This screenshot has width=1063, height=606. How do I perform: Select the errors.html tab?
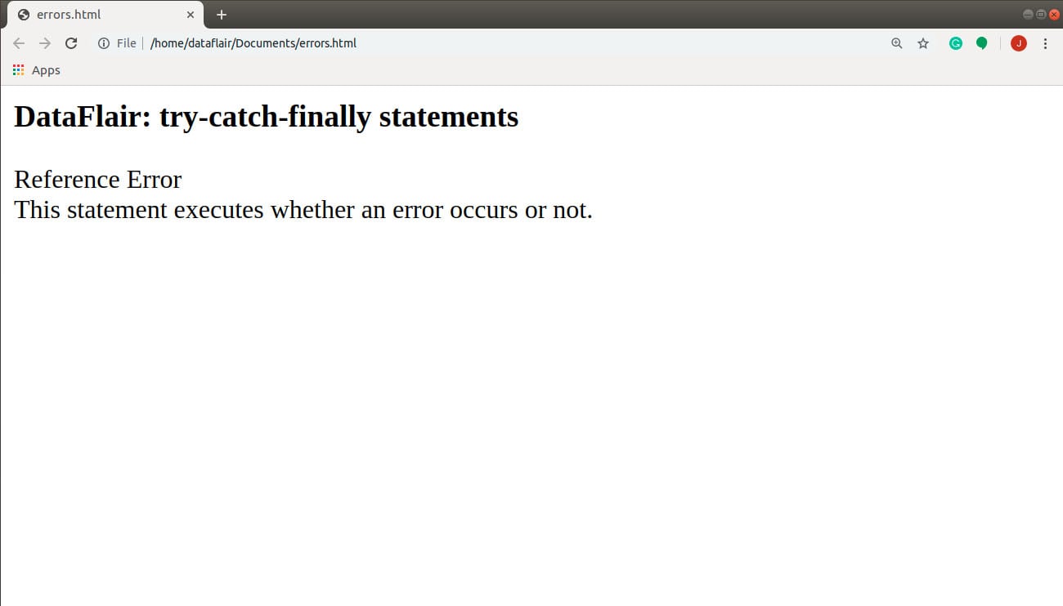click(x=98, y=14)
